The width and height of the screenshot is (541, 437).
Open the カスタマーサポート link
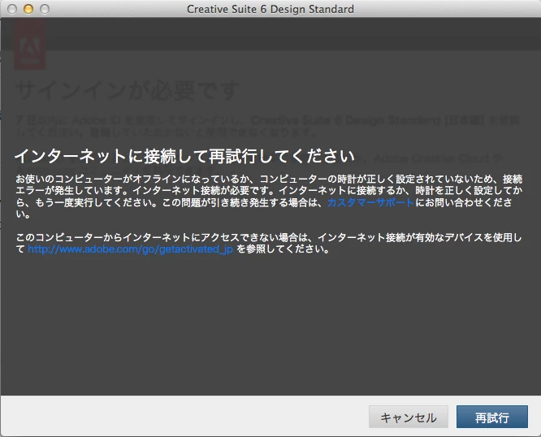coord(370,202)
